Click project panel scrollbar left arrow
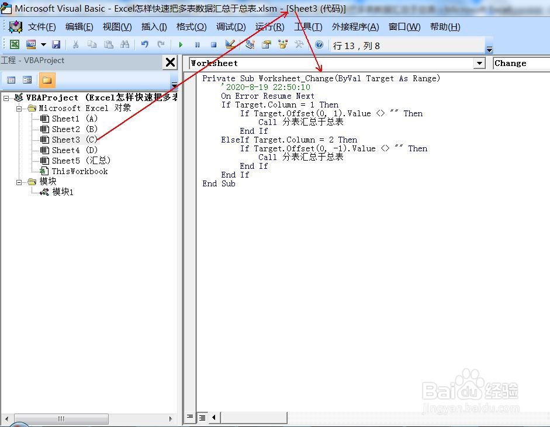Screen dimensions: 550x427 pos(6,419)
